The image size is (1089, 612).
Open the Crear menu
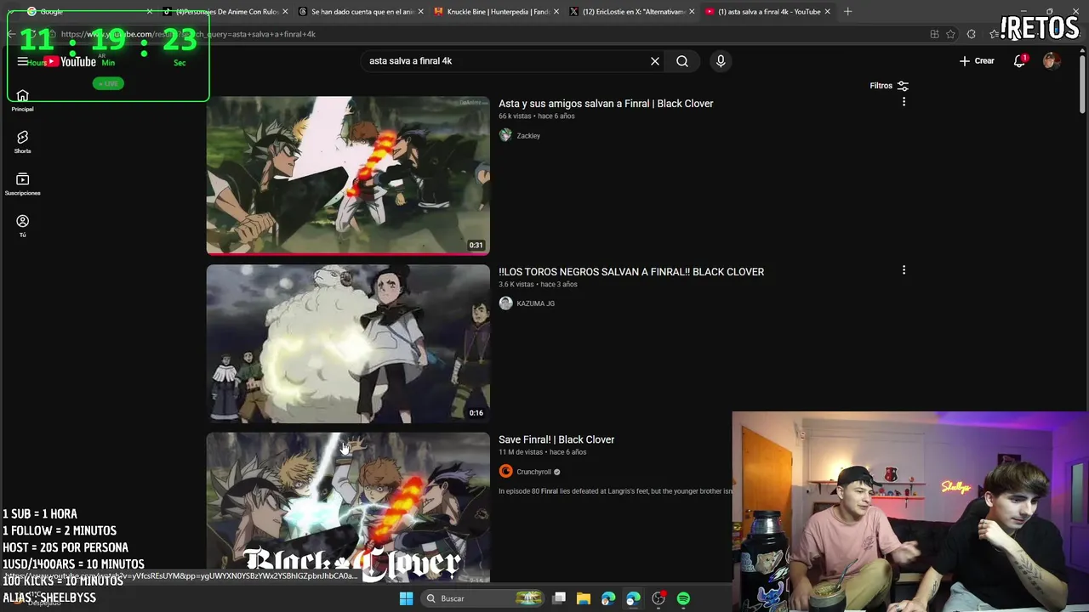[x=977, y=61]
